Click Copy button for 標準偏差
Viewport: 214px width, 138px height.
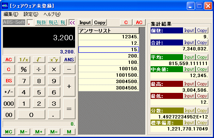pyautogui.click(x=202, y=123)
